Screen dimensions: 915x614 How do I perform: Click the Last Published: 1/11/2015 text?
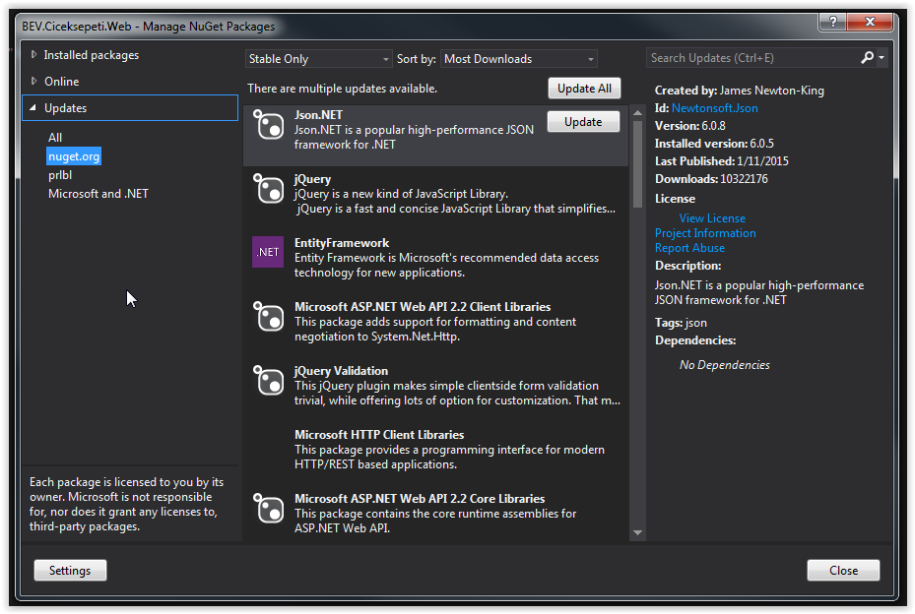coord(721,161)
